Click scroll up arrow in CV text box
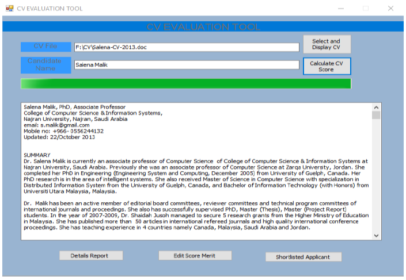 click(x=376, y=107)
